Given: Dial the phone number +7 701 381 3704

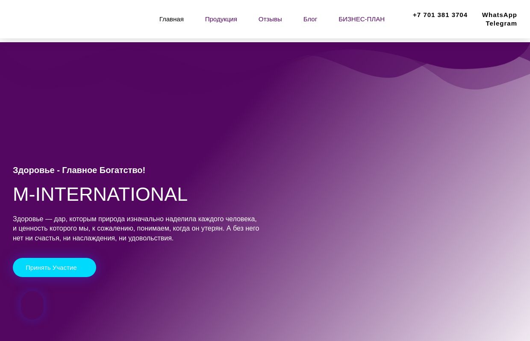Looking at the screenshot, I should pos(440,14).
